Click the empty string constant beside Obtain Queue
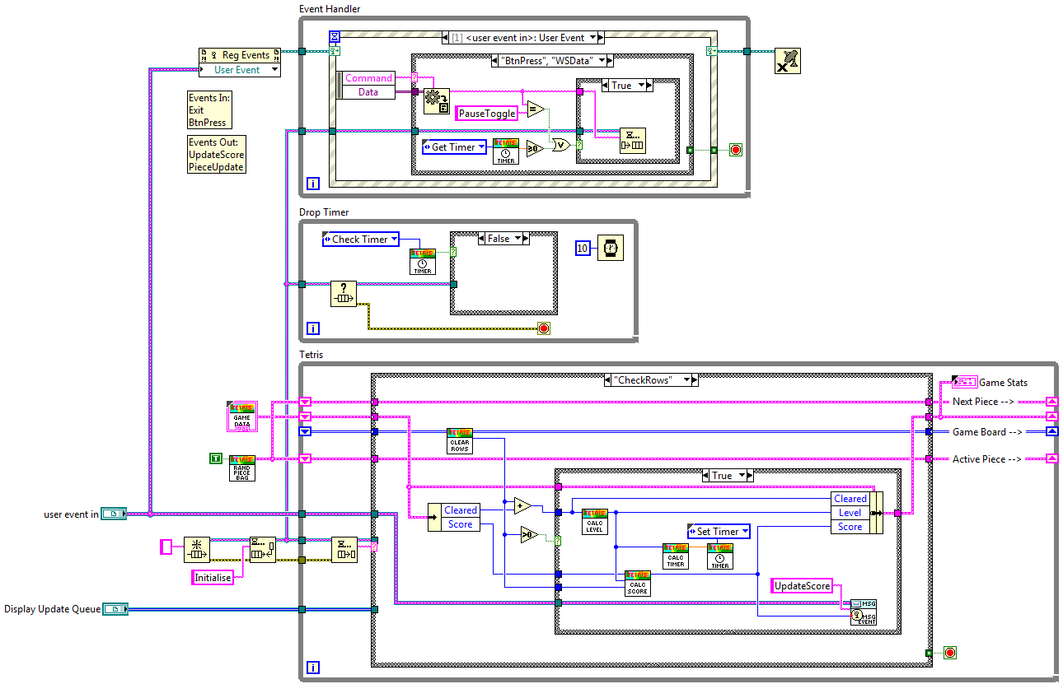 pos(166,547)
